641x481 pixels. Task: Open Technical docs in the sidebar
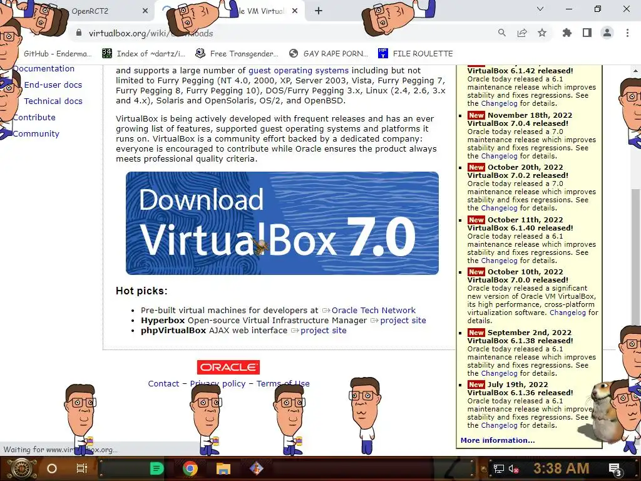tap(53, 101)
